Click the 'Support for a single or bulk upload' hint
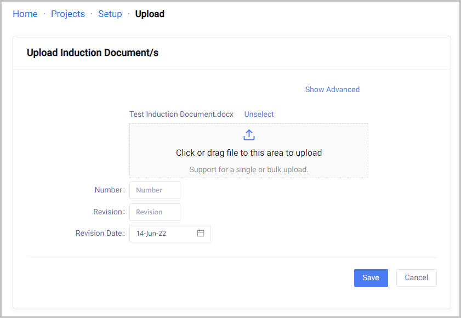The image size is (461, 318). pyautogui.click(x=249, y=169)
